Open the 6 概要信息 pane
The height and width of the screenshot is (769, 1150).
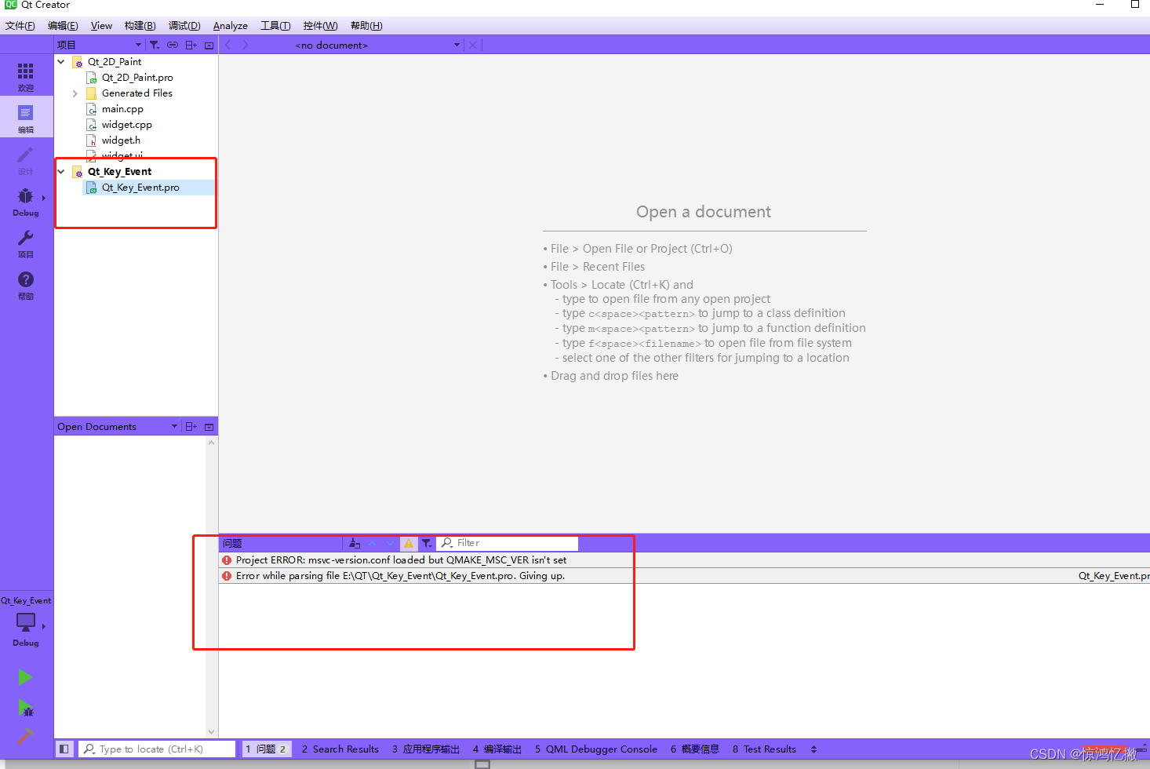pyautogui.click(x=694, y=749)
